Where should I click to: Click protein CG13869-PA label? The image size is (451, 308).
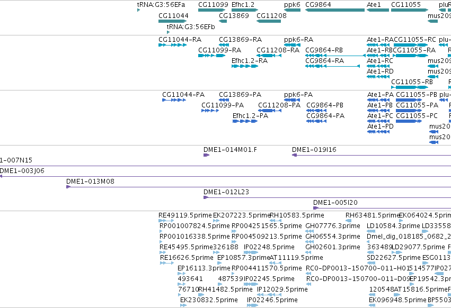(x=240, y=95)
